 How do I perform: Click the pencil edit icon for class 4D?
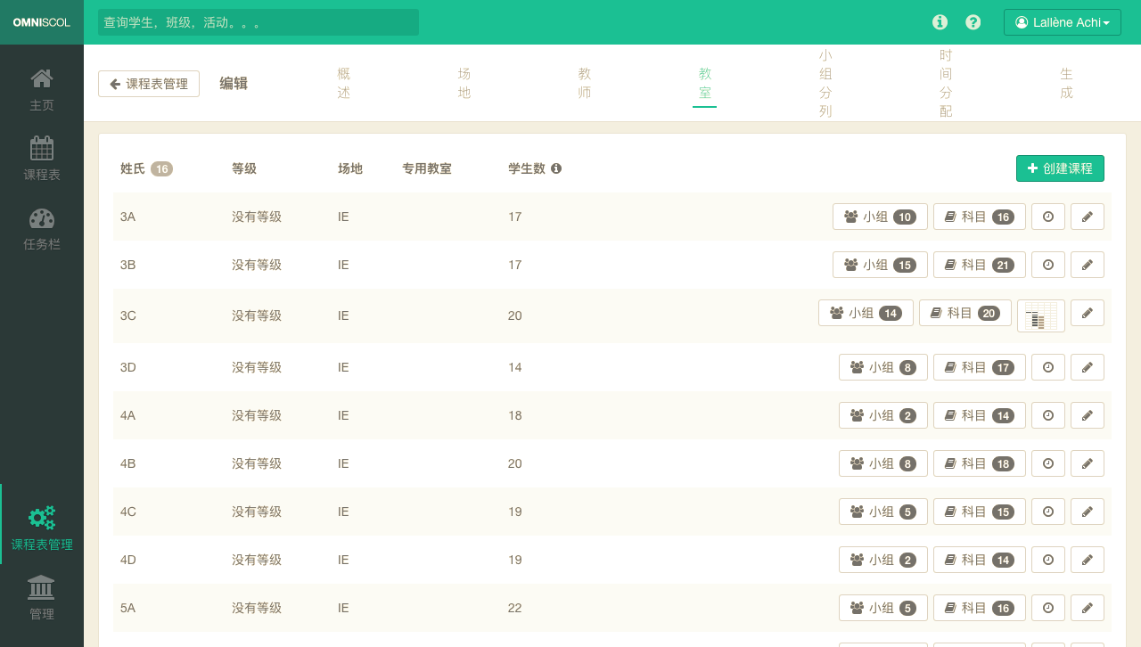pos(1087,560)
